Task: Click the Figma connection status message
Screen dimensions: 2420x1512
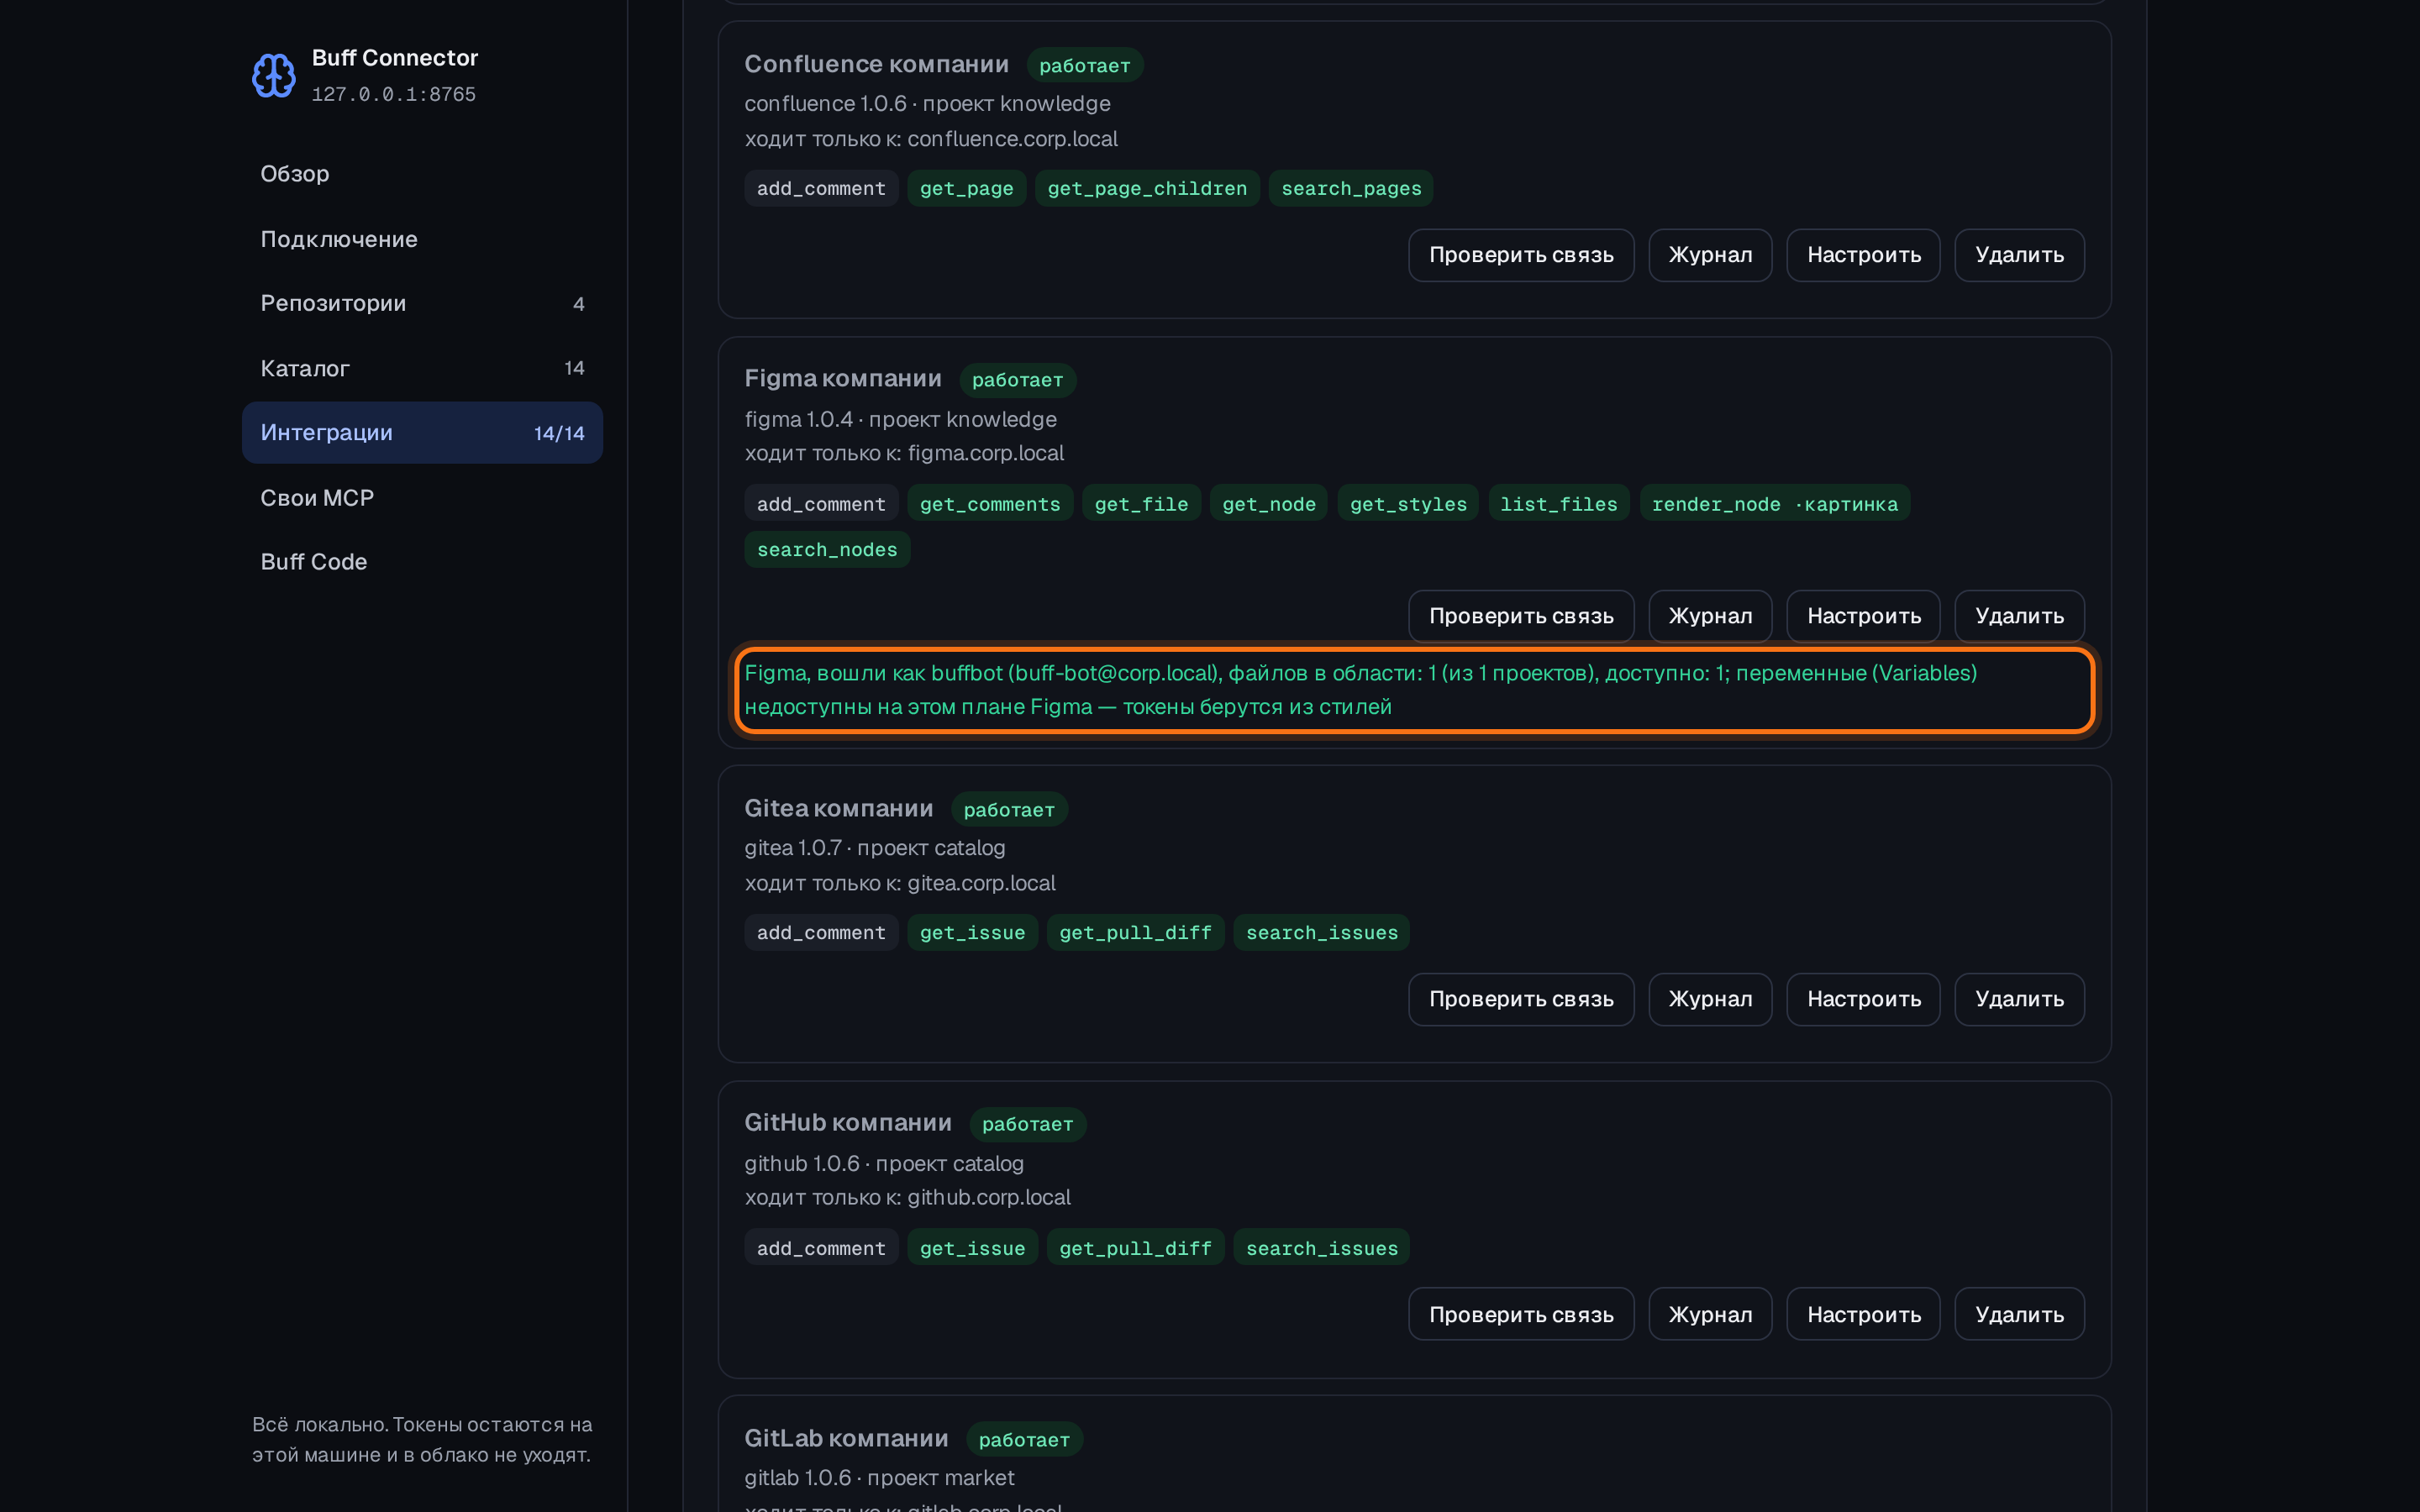Action: [x=1414, y=690]
